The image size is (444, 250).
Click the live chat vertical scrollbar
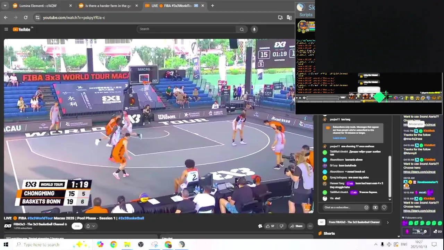[x=390, y=177]
